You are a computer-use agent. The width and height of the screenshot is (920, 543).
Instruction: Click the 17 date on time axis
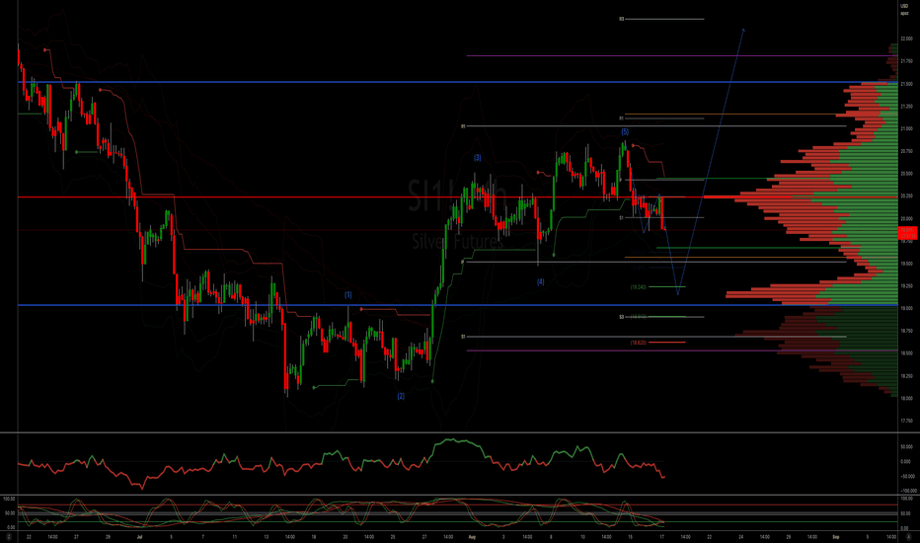click(661, 537)
